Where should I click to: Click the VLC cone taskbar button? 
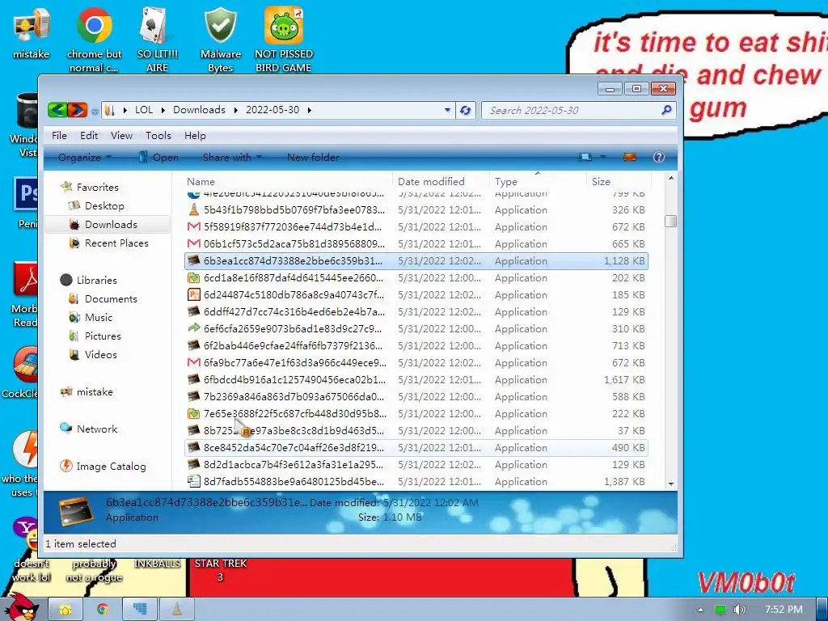[177, 609]
